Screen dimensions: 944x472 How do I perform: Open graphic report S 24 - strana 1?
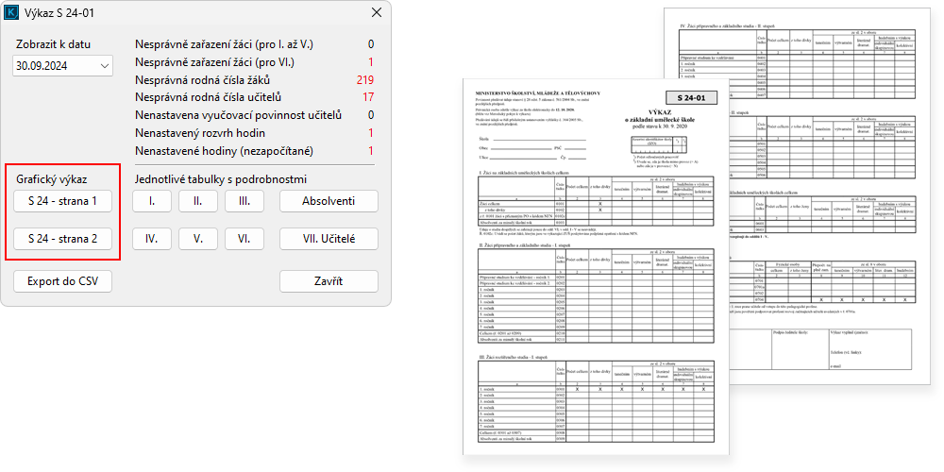pos(63,201)
